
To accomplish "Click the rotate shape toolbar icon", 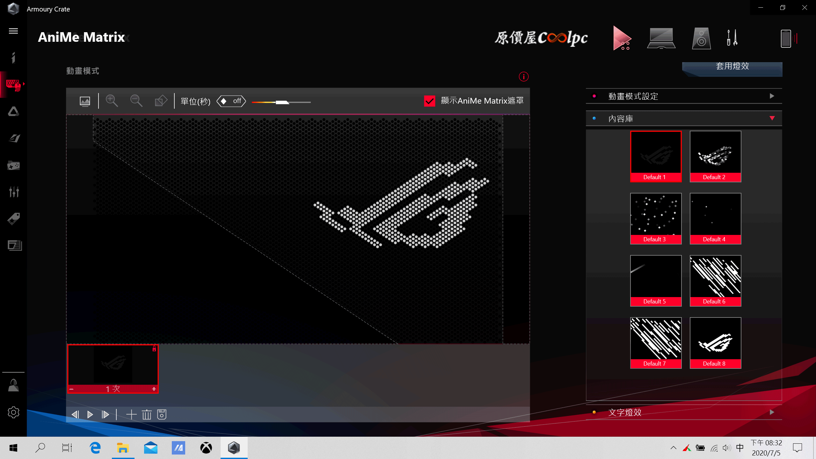I will click(161, 101).
